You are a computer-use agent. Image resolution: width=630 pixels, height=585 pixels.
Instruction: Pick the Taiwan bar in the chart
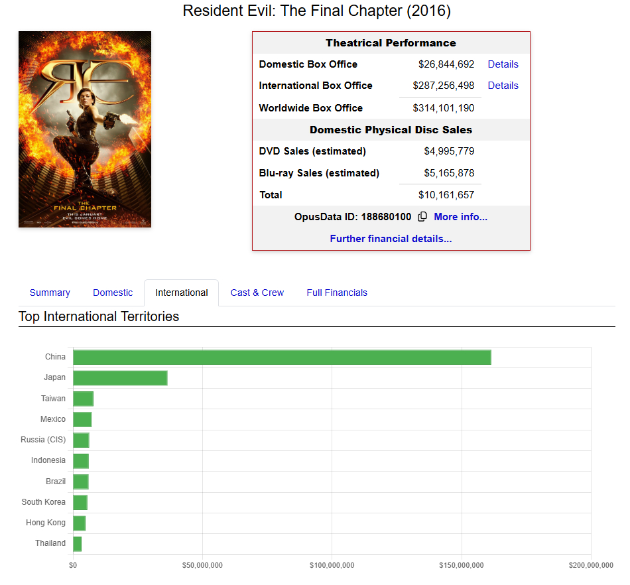[83, 399]
